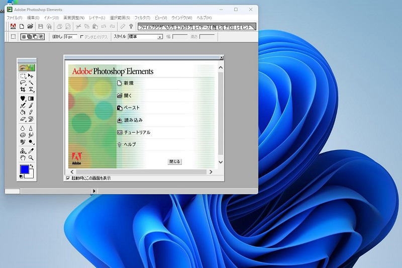Choose the Crop tool
The height and width of the screenshot is (268, 402).
pos(23,90)
